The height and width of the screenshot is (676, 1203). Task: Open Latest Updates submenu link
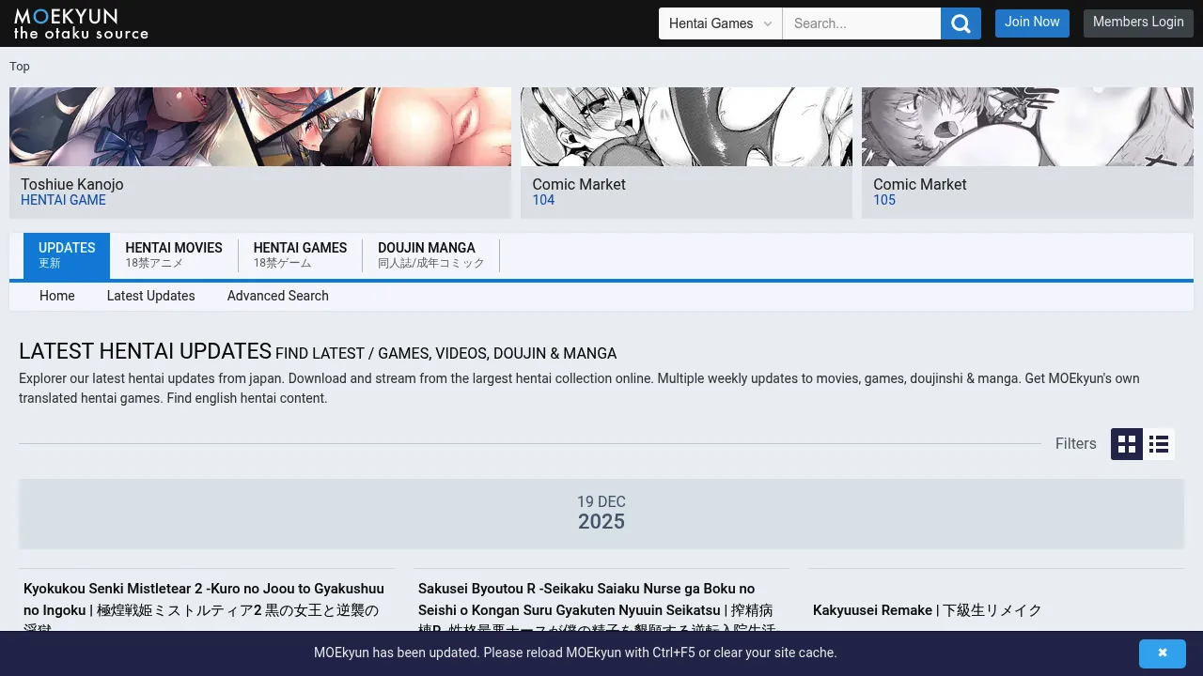click(151, 296)
